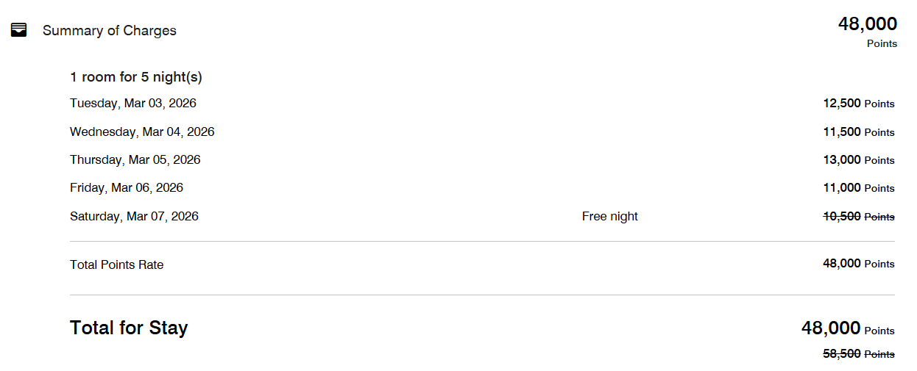Select the Thursday, Mar 05, 2026 date

point(135,160)
